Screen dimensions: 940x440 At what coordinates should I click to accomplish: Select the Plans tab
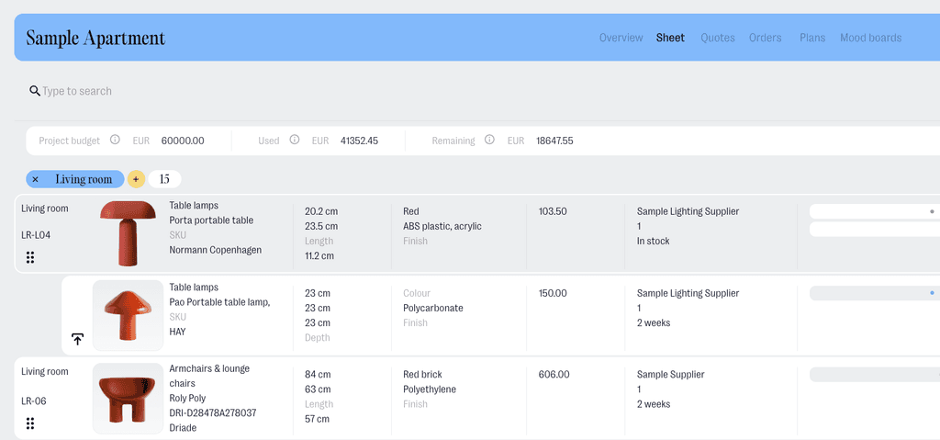[812, 38]
